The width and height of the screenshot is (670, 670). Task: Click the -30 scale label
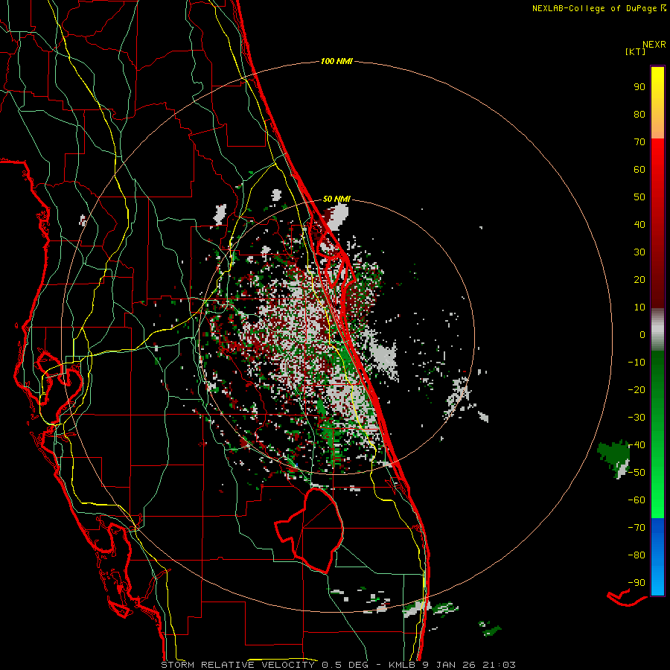pos(636,418)
